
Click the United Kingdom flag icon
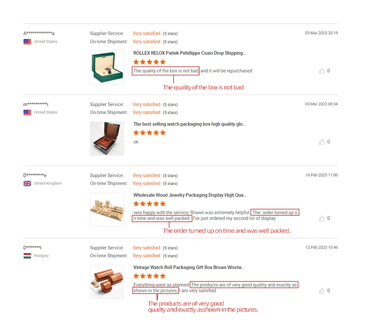pos(27,184)
